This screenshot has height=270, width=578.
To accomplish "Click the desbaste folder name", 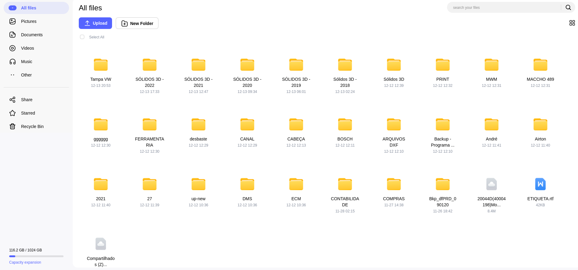I will tap(198, 139).
